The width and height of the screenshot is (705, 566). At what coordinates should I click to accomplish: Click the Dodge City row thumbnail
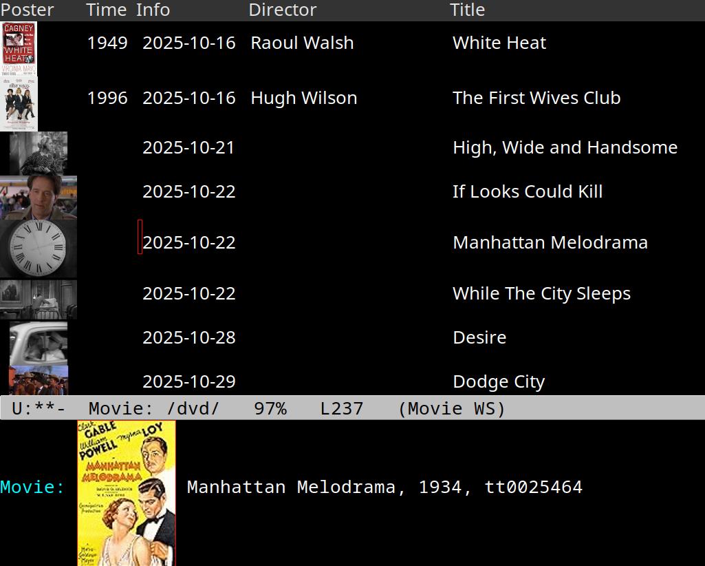point(39,380)
